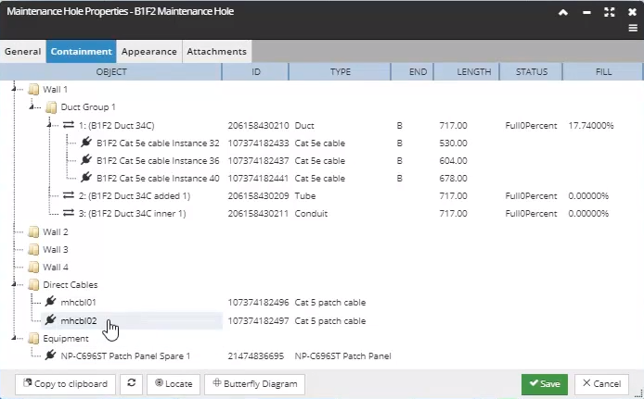The image size is (644, 399).
Task: Select 2: (B1F2 Duct 34C added 1)
Action: [x=135, y=196]
